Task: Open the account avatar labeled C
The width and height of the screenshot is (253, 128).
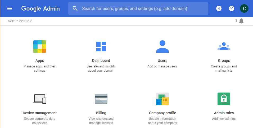Action: tap(244, 8)
